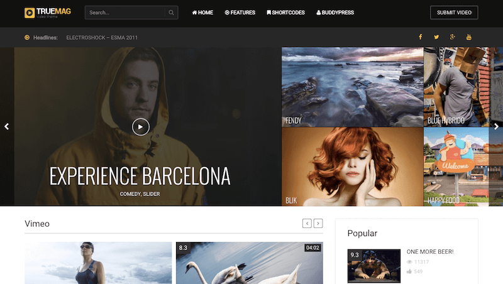Click the Submit Video button
The image size is (503, 284).
(x=453, y=13)
